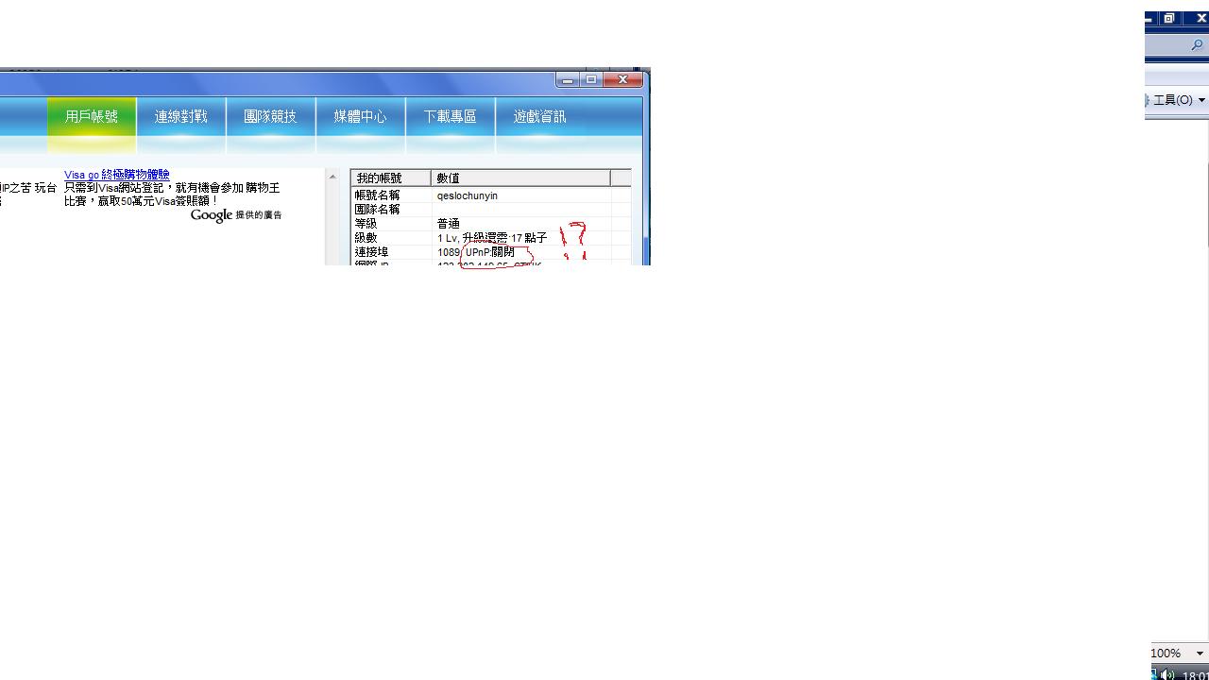Click the Google 提供的廣告 label
1209x680 pixels.
pyautogui.click(x=236, y=215)
